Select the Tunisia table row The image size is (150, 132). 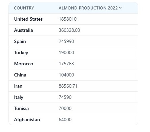pyautogui.click(x=73, y=108)
